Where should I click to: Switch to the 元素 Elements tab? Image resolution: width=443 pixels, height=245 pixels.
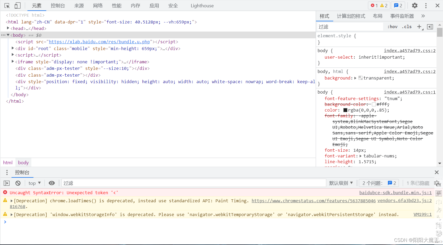click(x=37, y=5)
